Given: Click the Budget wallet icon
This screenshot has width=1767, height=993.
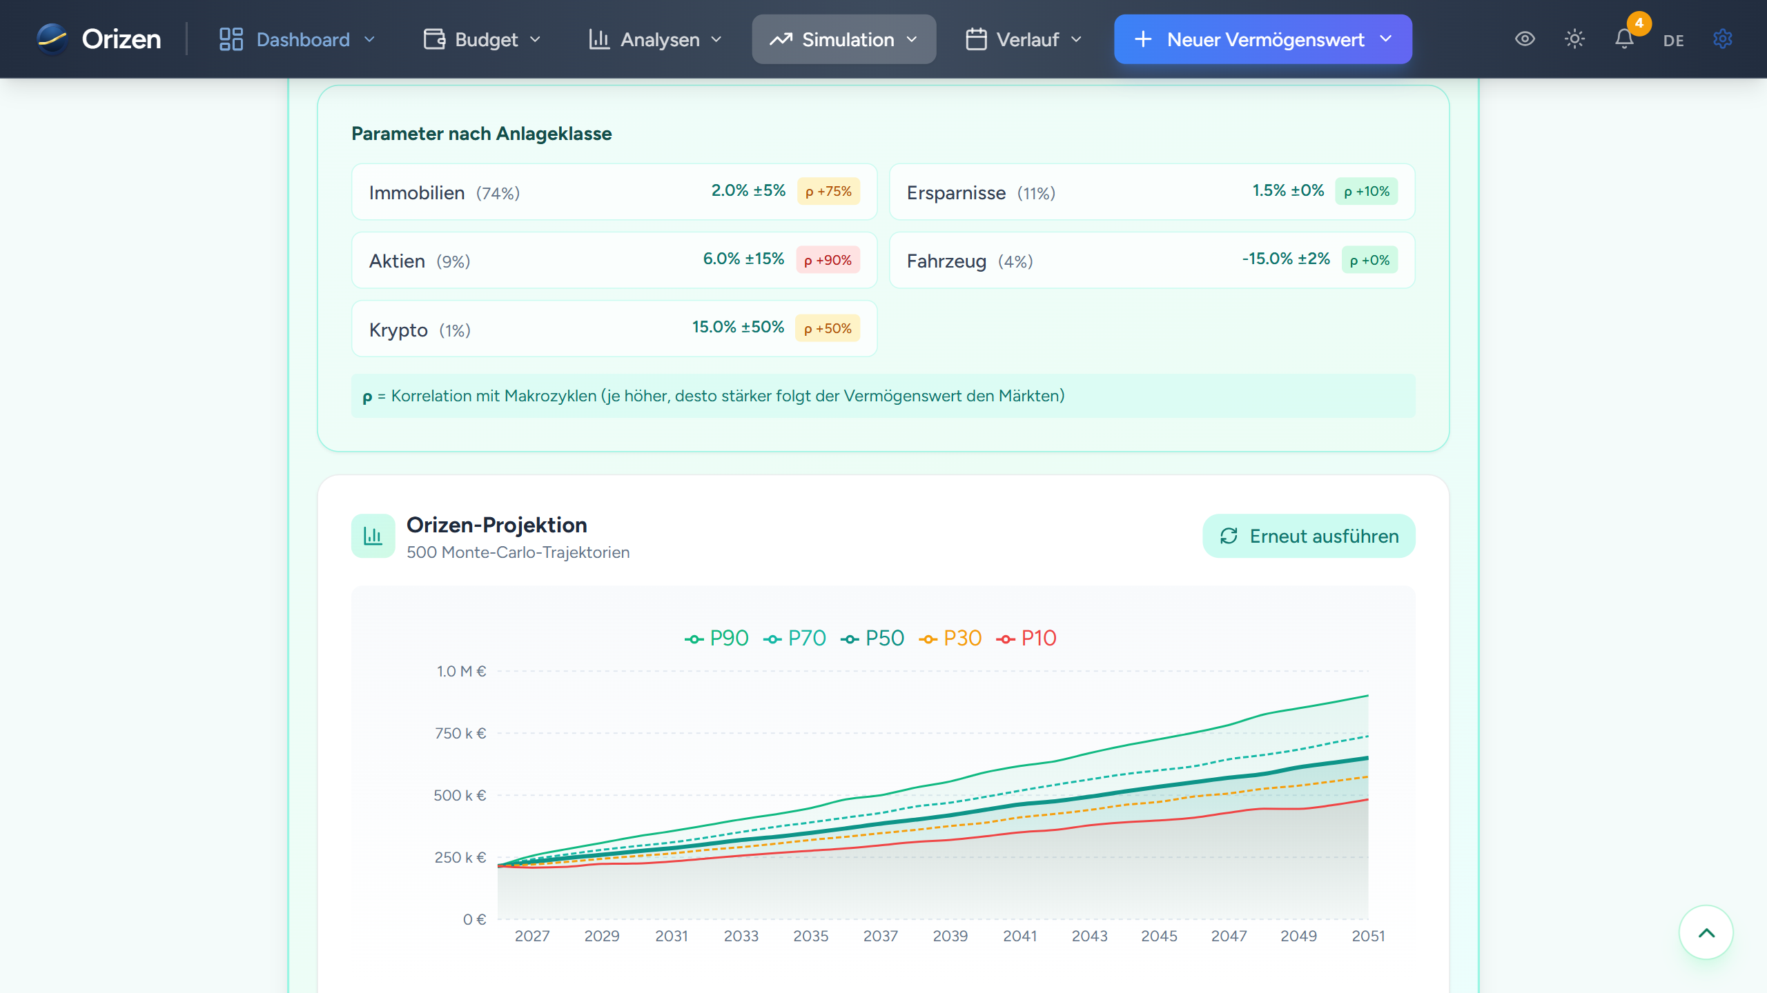Looking at the screenshot, I should [434, 39].
